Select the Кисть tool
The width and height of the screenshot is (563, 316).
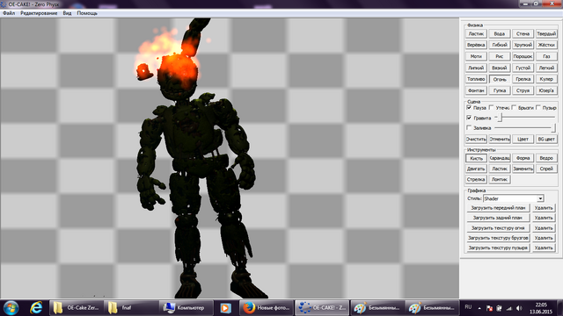[x=476, y=158]
